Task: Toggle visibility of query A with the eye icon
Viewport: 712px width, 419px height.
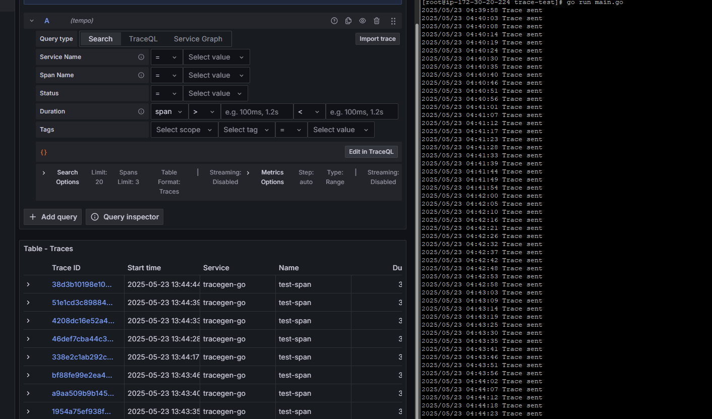Action: point(363,21)
